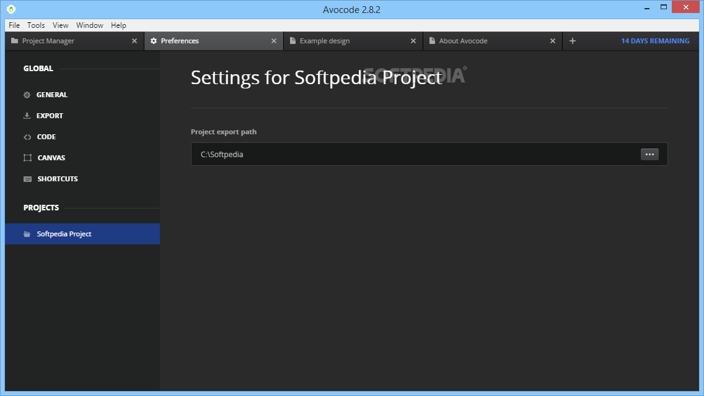Close the Project Manager tab
Viewport: 704px width, 396px height.
(134, 41)
